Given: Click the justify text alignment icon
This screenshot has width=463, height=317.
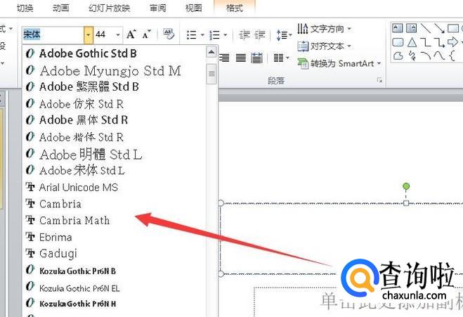Looking at the screenshot, I should tap(241, 58).
